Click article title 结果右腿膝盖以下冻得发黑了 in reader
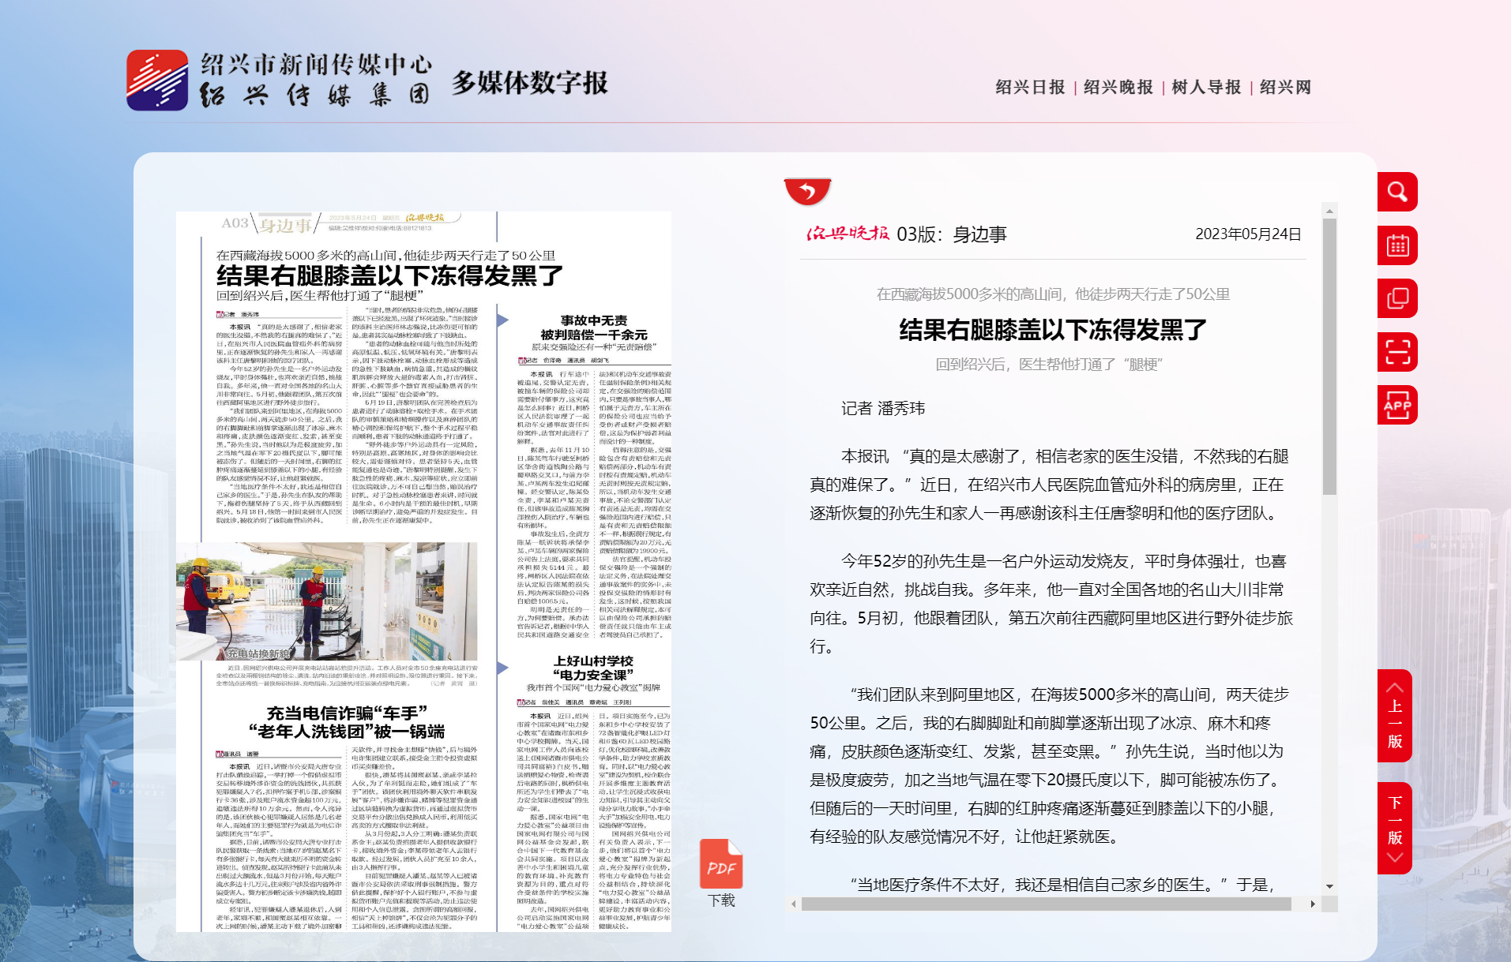The image size is (1511, 962). pos(1053,330)
